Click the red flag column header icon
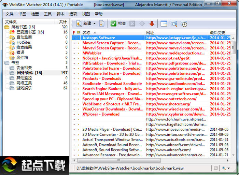Screen dimensions: 239x175 point(74,32)
